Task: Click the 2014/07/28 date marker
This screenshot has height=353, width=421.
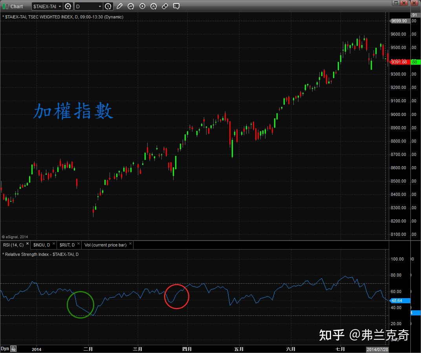Action: coord(377,349)
